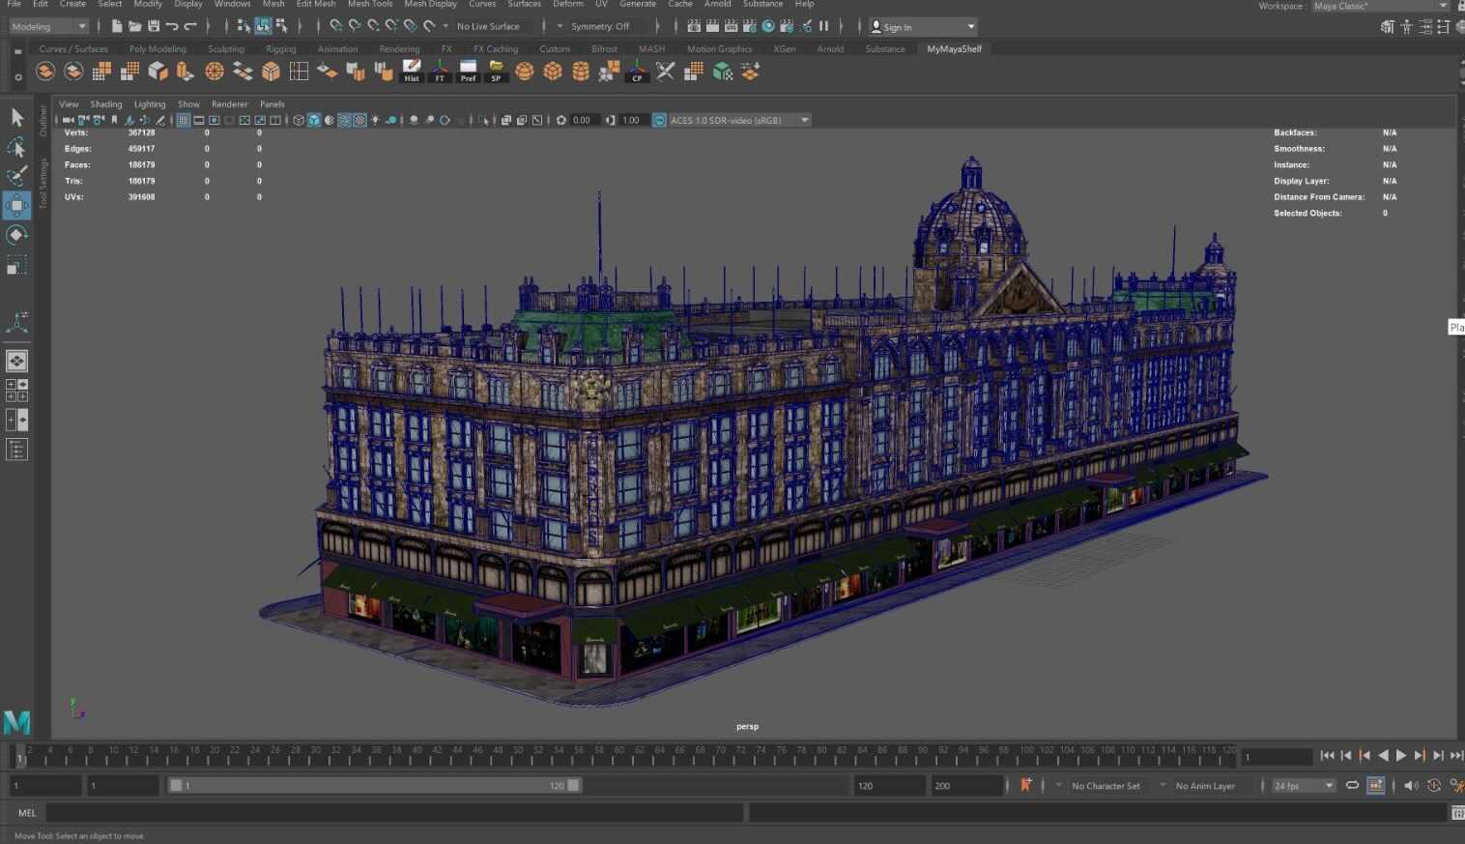Click the first shelf icon with orange layers
1465x844 pixels.
click(x=45, y=71)
